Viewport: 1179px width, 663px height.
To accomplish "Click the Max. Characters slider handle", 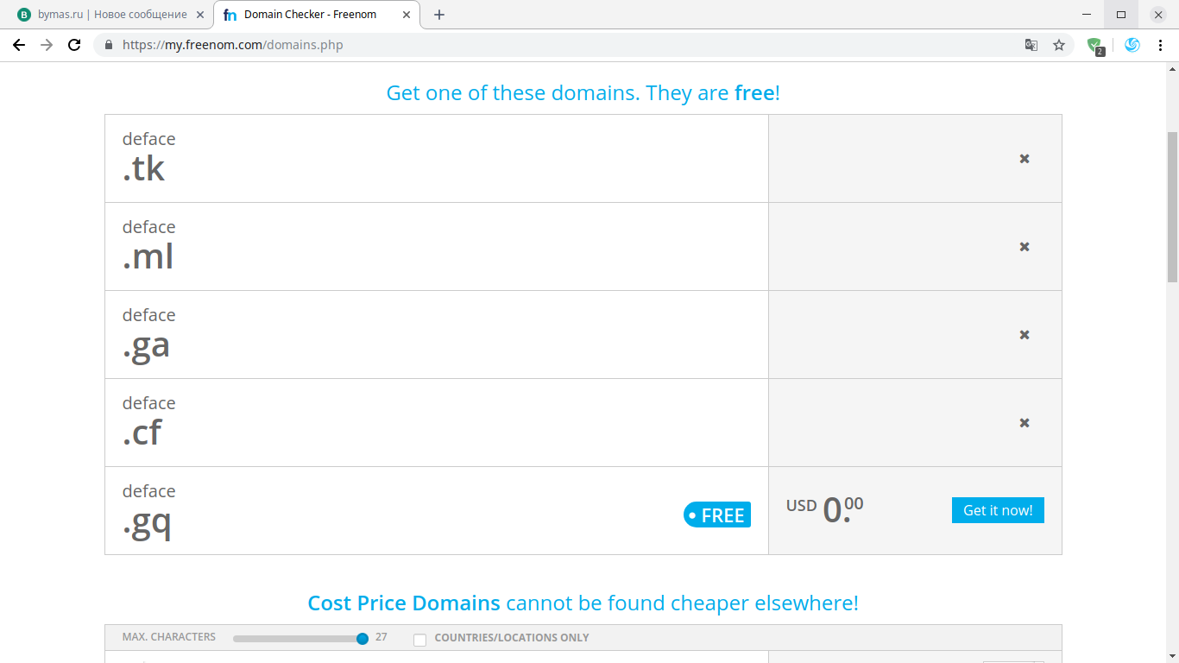I will [363, 639].
